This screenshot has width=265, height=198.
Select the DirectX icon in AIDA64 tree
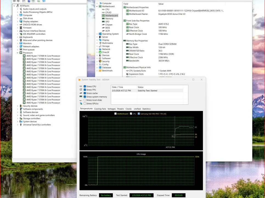(x=100, y=52)
